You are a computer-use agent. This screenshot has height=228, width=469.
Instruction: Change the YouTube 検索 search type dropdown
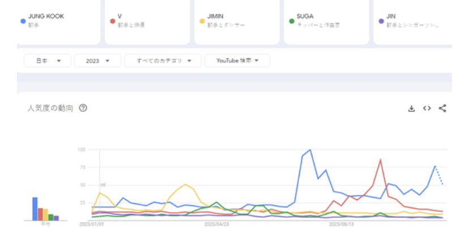tap(237, 61)
